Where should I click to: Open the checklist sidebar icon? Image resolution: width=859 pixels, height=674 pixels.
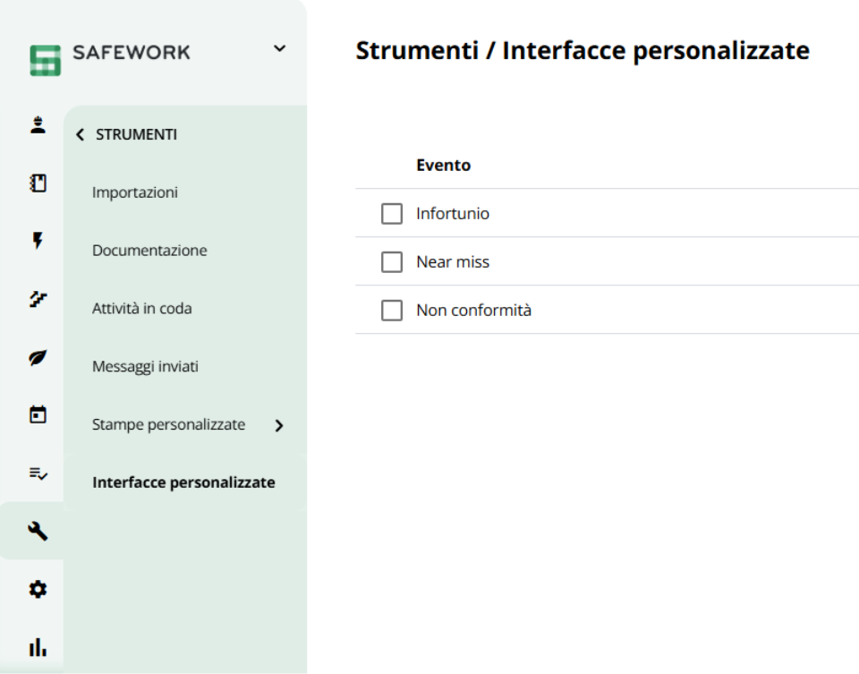38,473
